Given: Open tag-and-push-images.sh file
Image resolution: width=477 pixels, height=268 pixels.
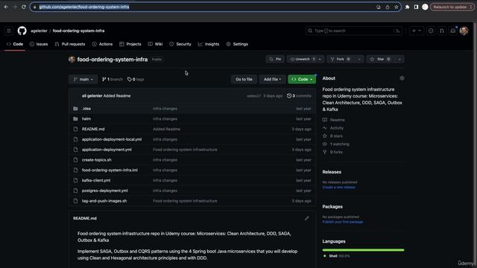Looking at the screenshot, I should point(104,201).
